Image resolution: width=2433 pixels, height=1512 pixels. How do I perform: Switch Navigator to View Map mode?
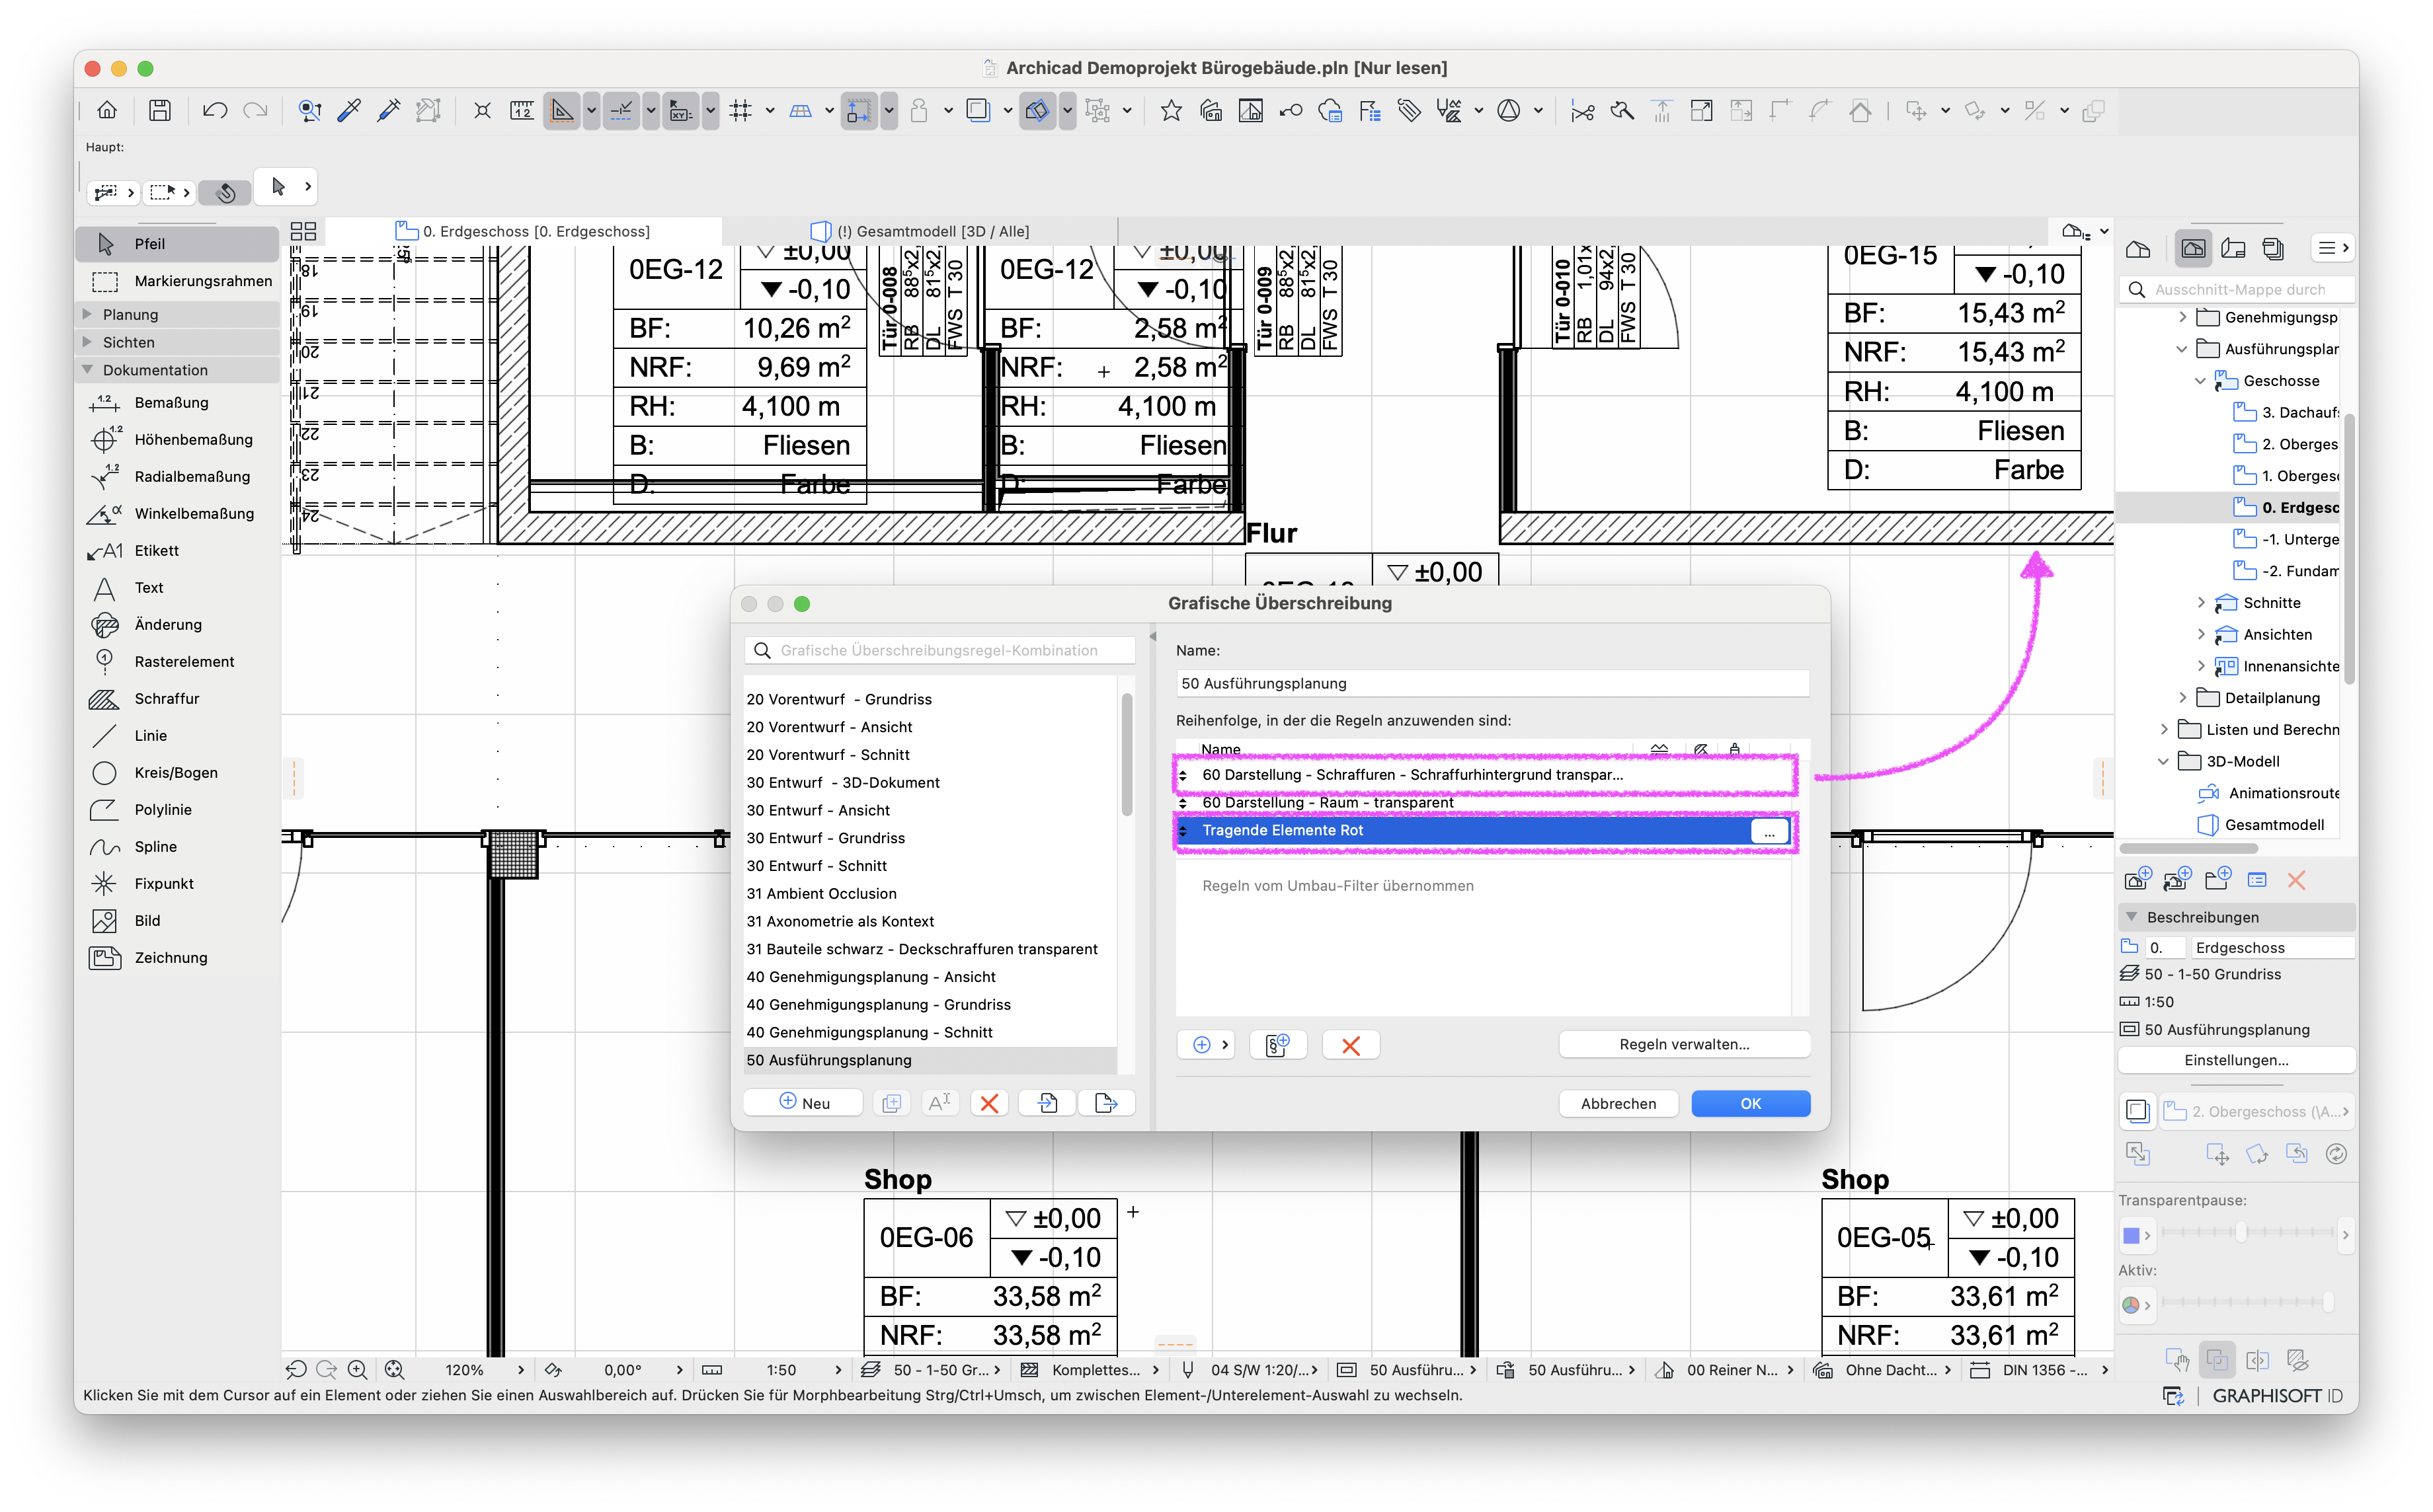[x=2193, y=248]
